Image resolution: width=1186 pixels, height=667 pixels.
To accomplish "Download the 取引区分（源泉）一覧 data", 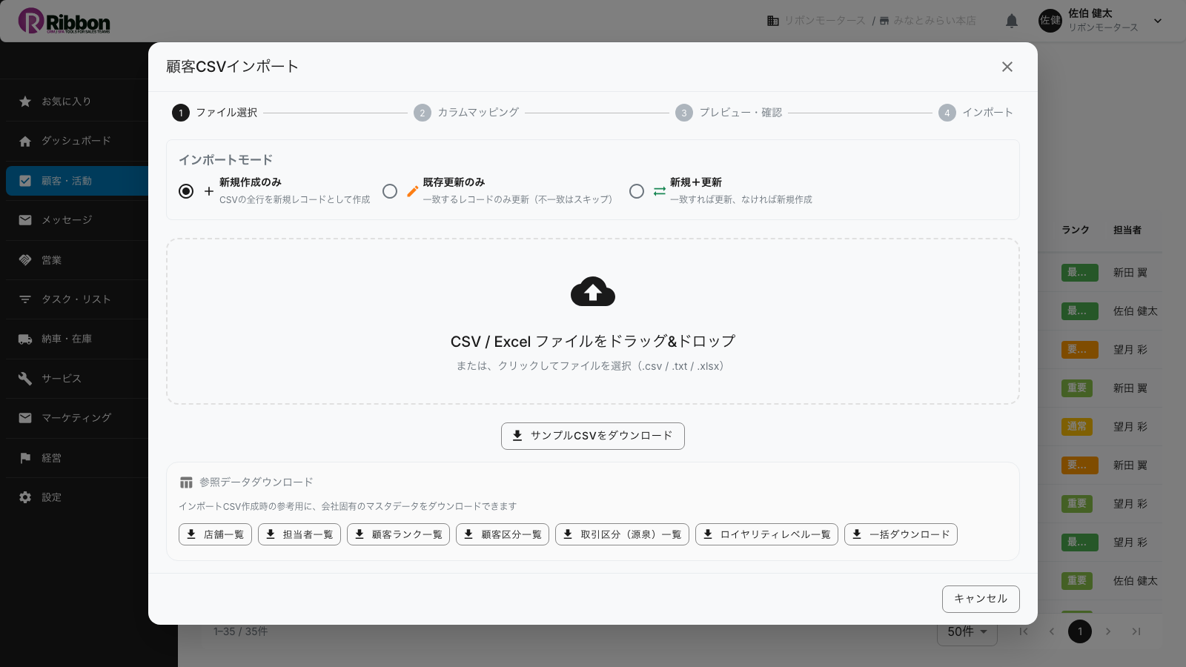I will coord(622,534).
